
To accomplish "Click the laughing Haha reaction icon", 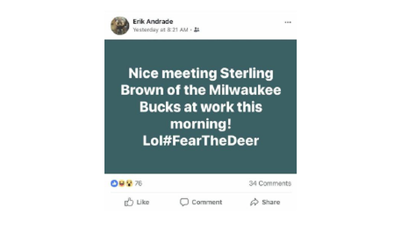I will point(121,183).
